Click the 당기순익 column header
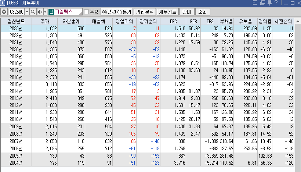301x172 pixels. tap(148, 21)
